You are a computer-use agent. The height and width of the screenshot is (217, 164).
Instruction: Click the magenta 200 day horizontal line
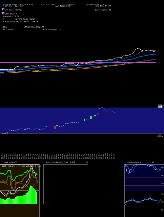(78, 62)
